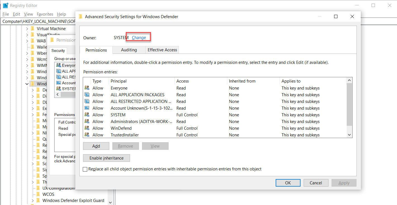Select the Permissions tab in Advanced Security Settings
The width and height of the screenshot is (397, 205).
click(x=96, y=50)
